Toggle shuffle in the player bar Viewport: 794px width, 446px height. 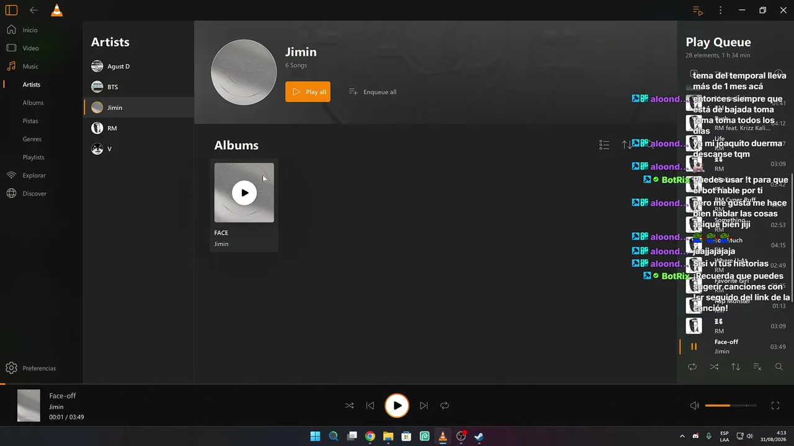pyautogui.click(x=349, y=406)
